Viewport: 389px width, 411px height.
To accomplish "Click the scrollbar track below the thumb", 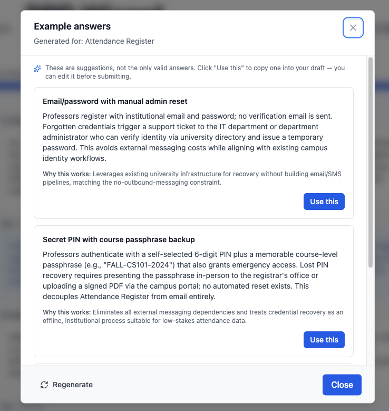I will click(370, 316).
